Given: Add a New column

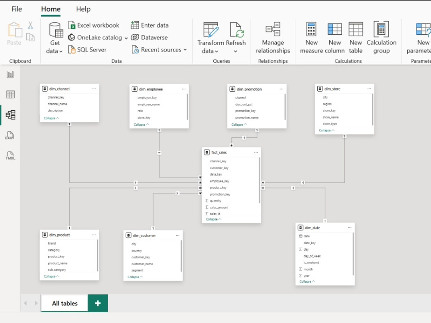Looking at the screenshot, I should [334, 38].
